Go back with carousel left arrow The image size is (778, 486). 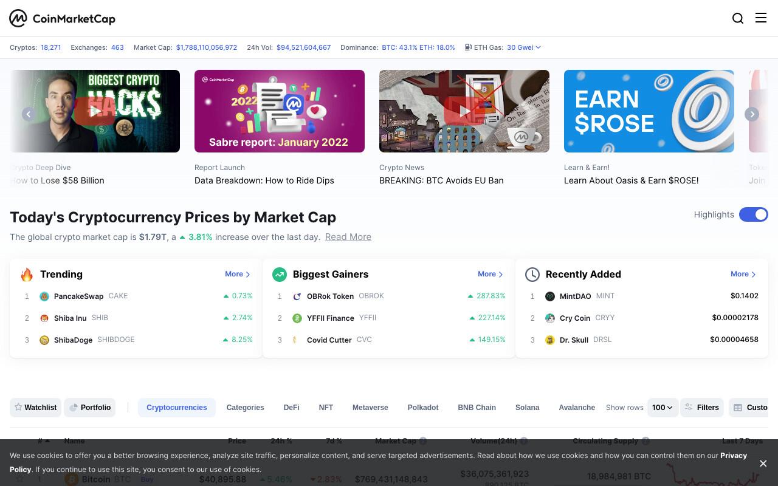click(29, 114)
